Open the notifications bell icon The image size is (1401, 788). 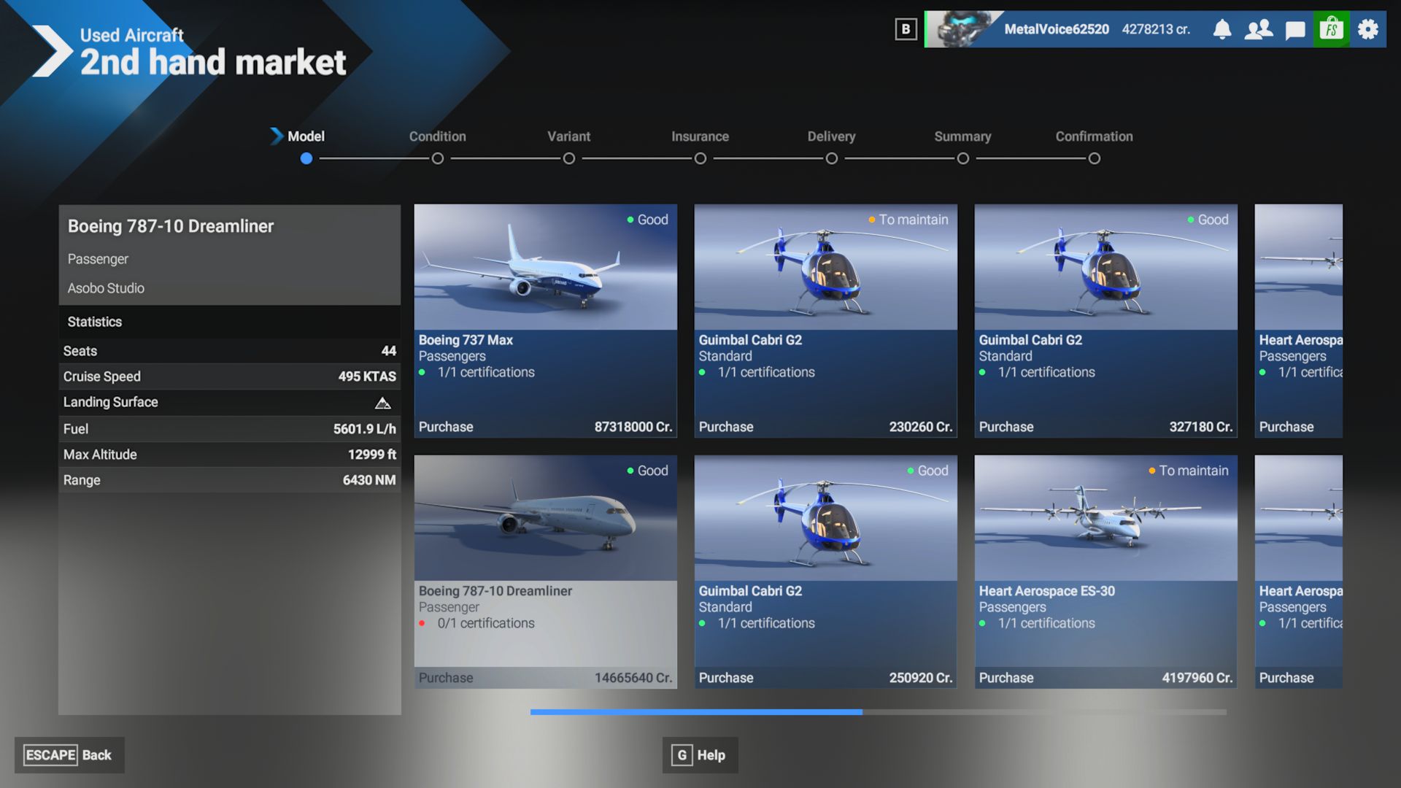(1222, 29)
